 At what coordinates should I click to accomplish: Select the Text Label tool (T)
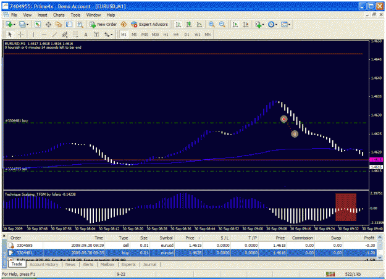(x=96, y=35)
